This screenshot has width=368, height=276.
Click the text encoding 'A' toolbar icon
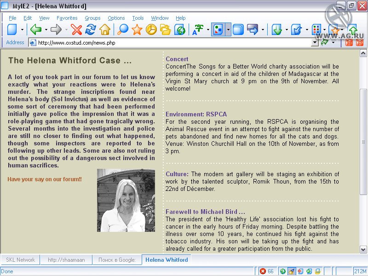pyautogui.click(x=198, y=29)
